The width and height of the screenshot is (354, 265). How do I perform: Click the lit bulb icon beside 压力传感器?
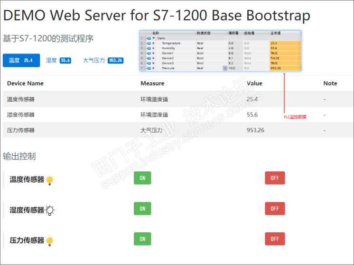tap(50, 240)
